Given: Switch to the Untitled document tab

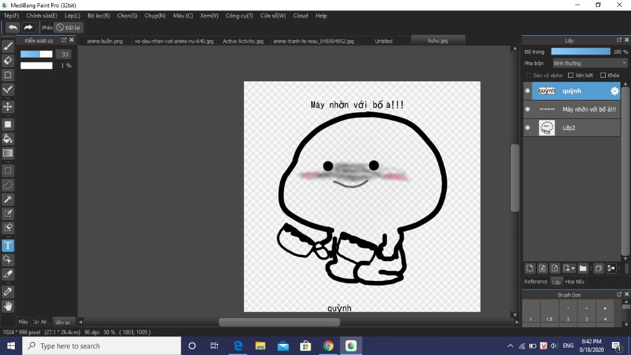Looking at the screenshot, I should (383, 41).
